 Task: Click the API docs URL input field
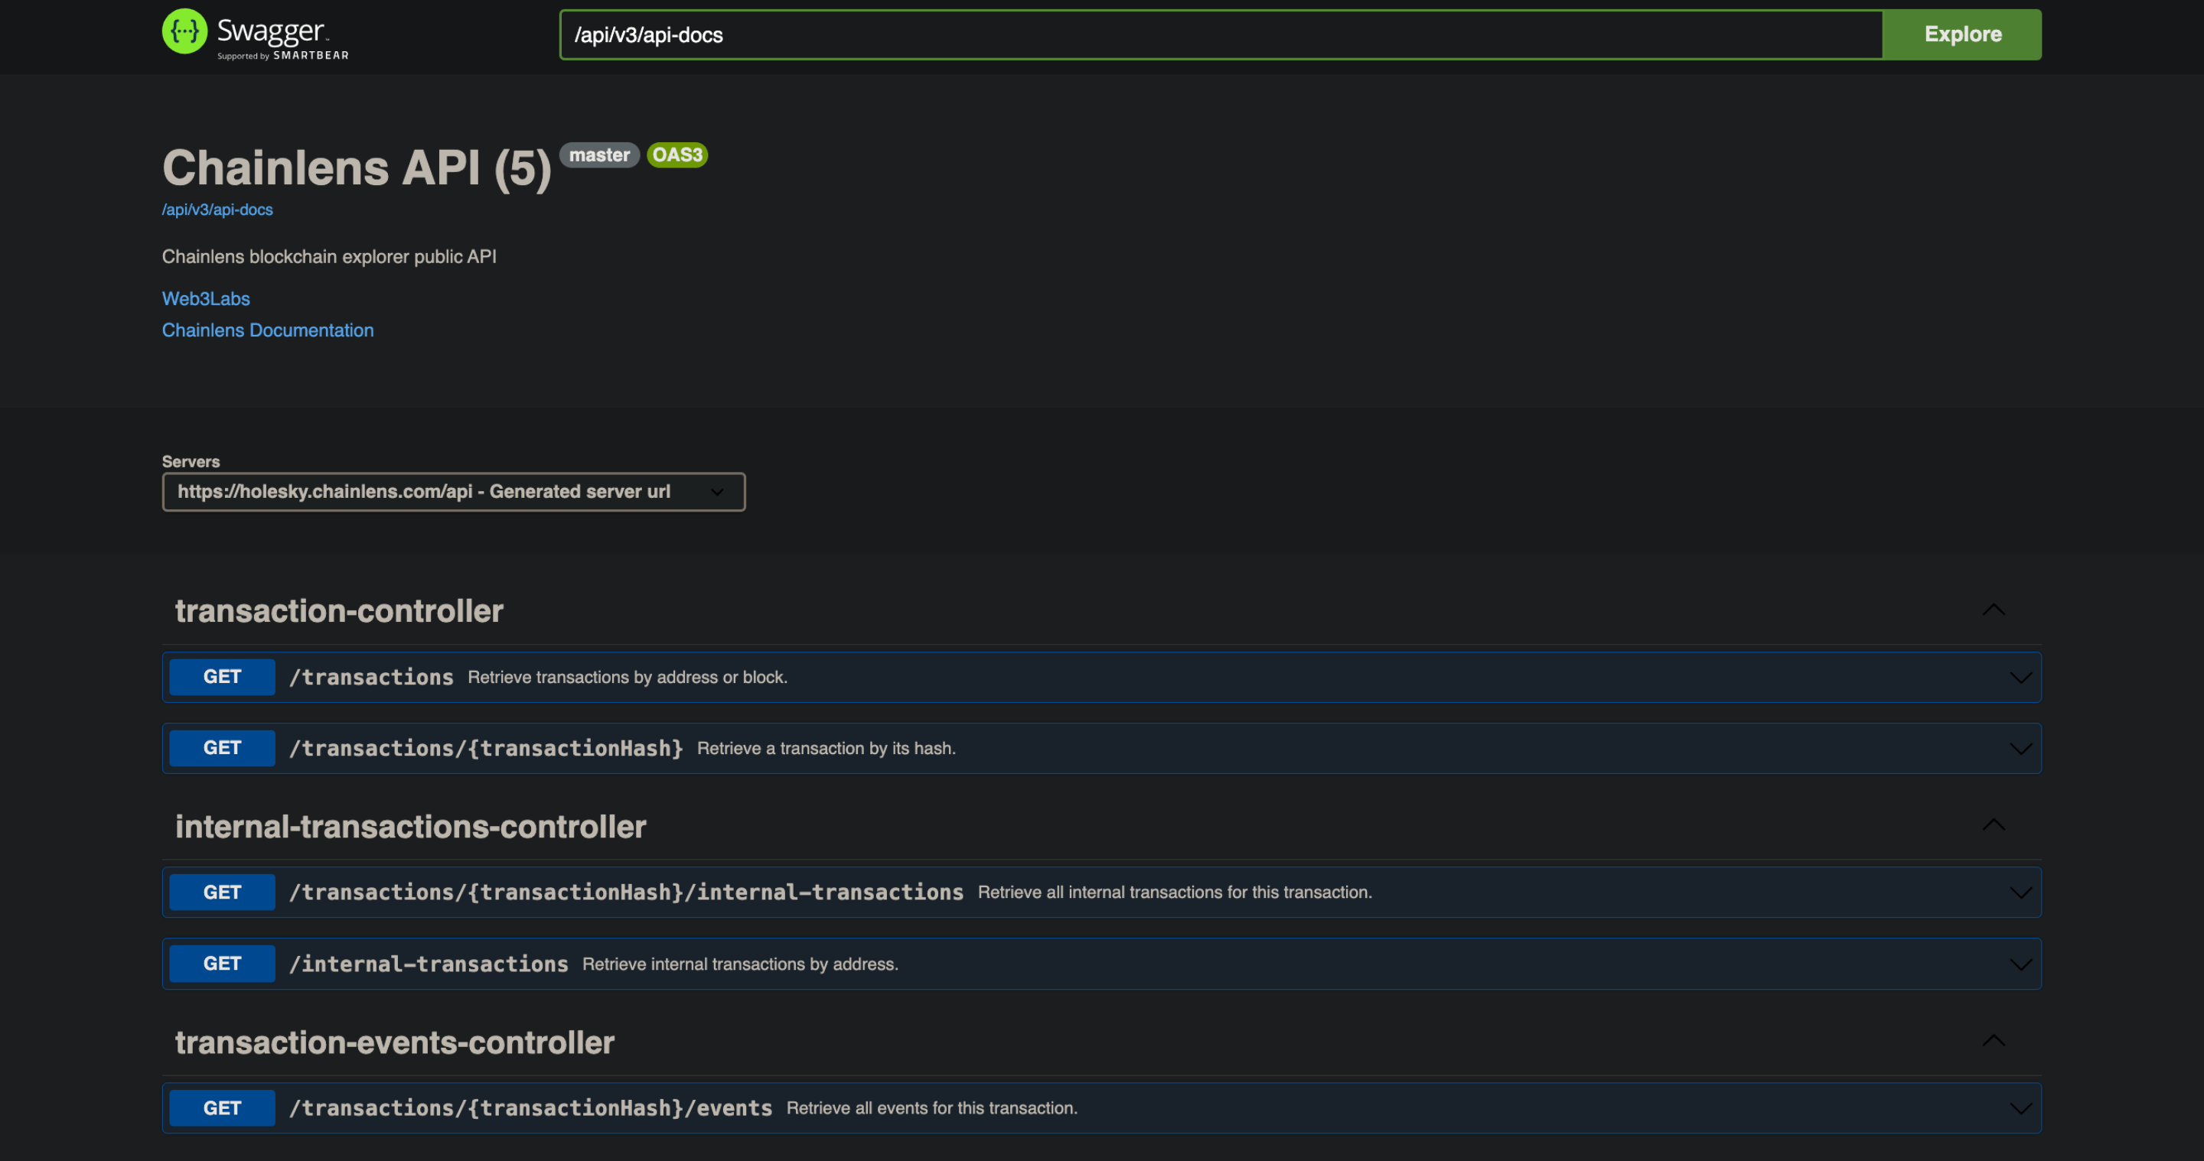1221,35
